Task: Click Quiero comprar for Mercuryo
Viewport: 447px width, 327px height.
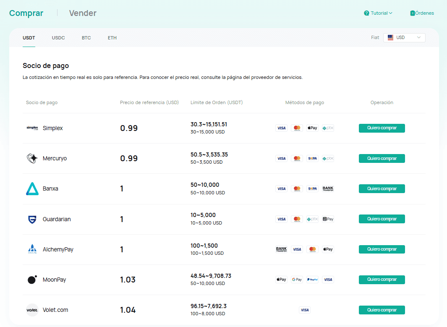Action: 382,158
